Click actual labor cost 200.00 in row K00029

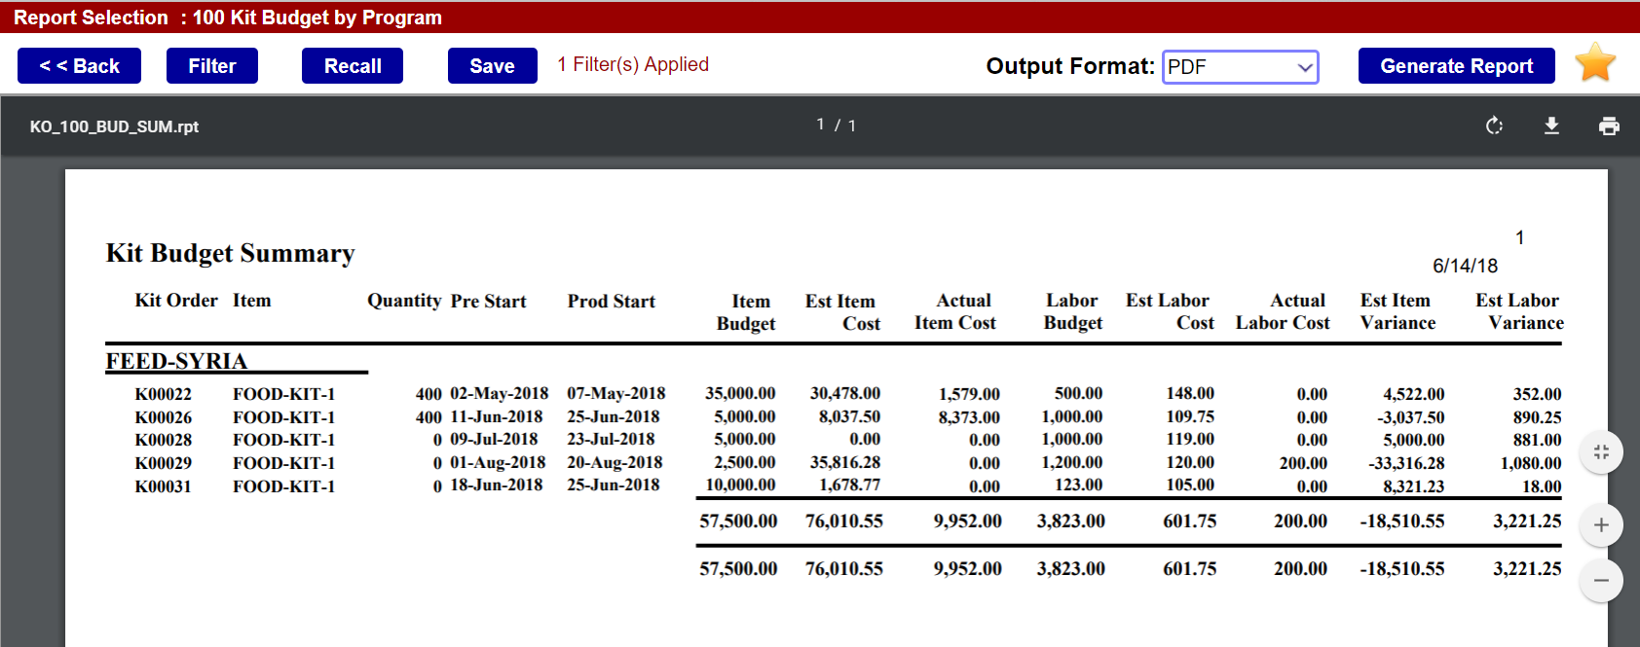(1303, 463)
